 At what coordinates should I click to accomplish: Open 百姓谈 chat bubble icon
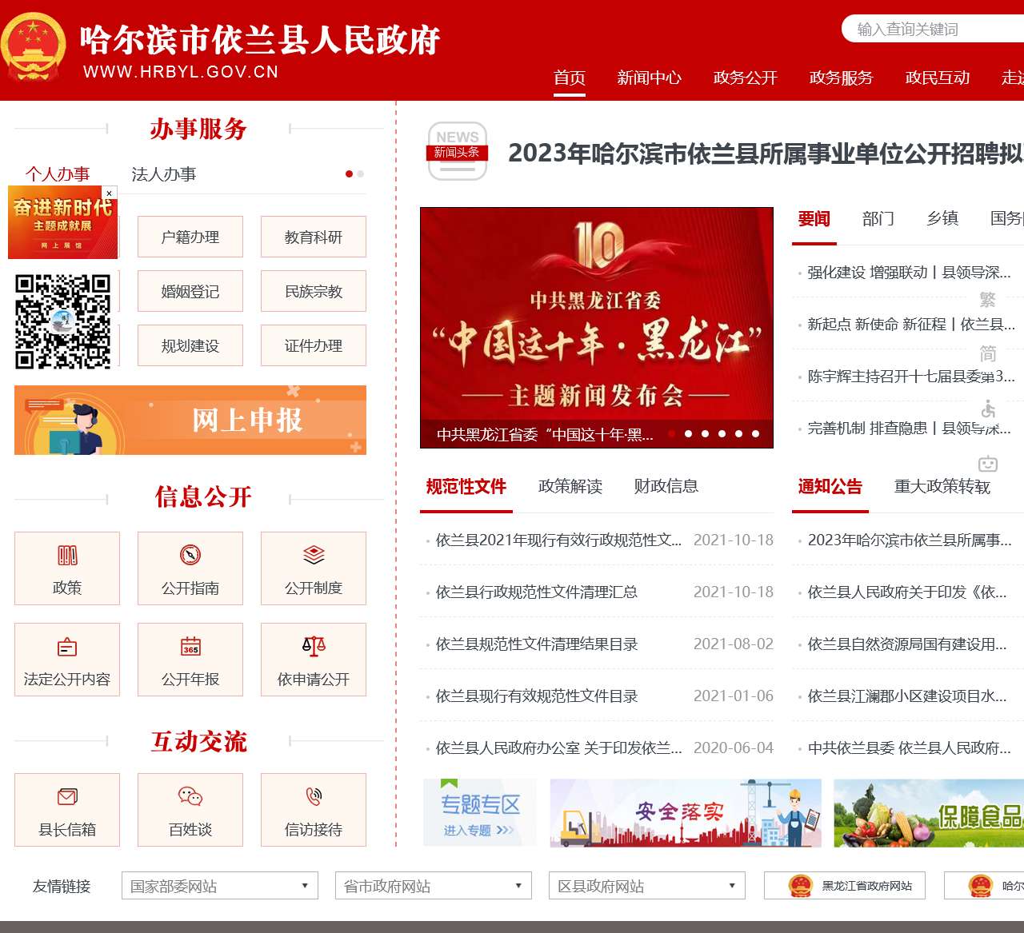pyautogui.click(x=190, y=796)
